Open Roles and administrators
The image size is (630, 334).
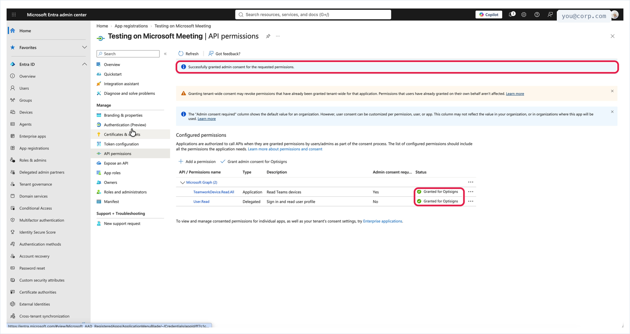(125, 192)
